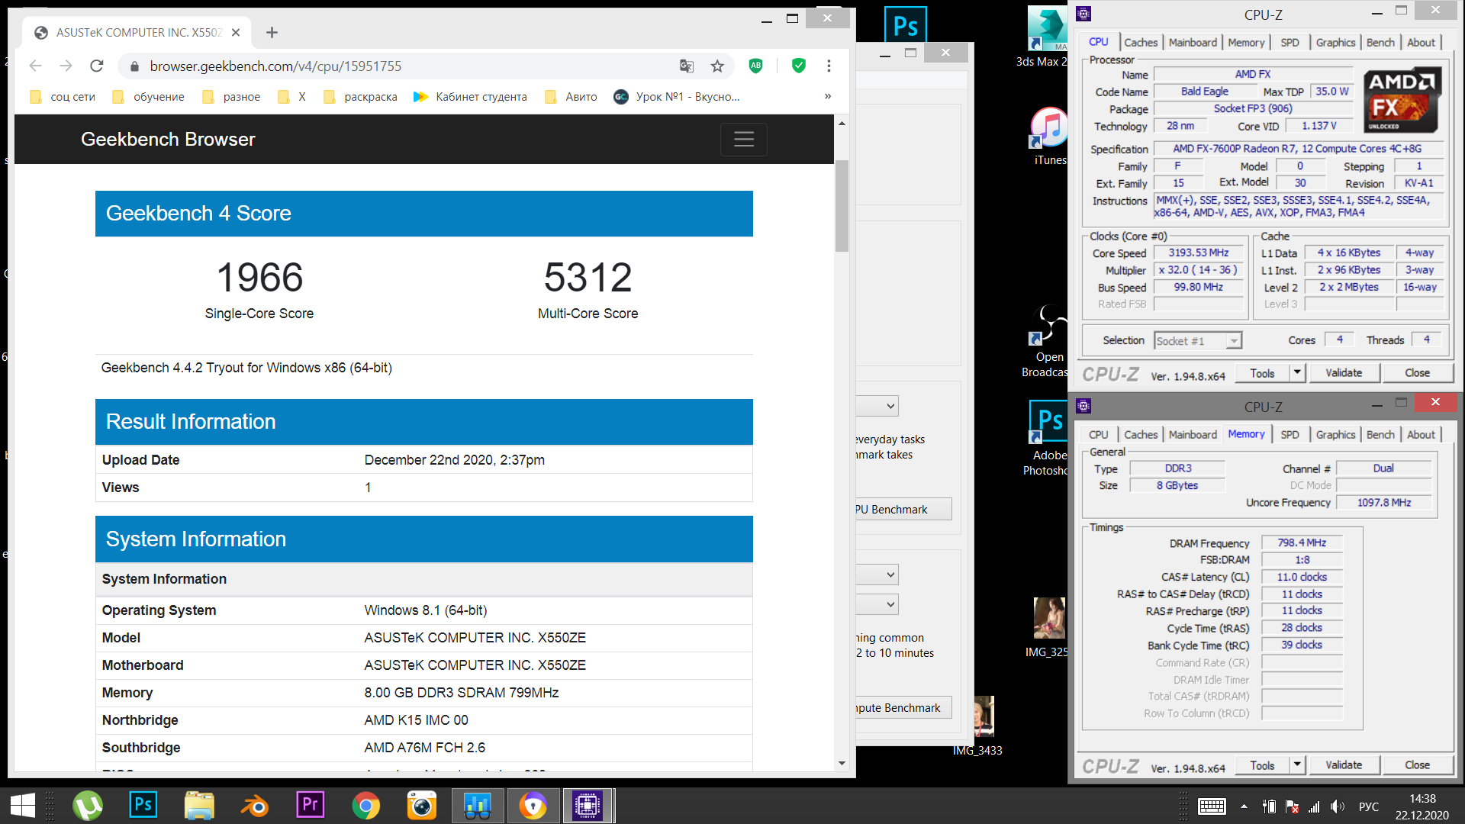This screenshot has width=1465, height=824.
Task: Open a new Chrome tab
Action: pos(272,32)
